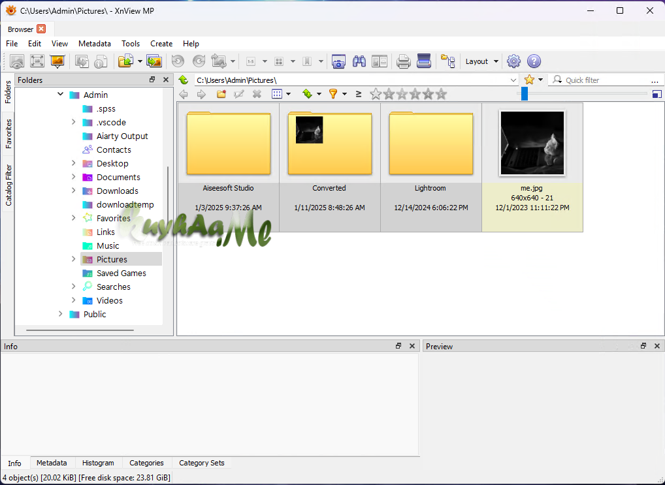Click the Delete X icon in browser toolbar
This screenshot has height=485, width=665.
257,94
